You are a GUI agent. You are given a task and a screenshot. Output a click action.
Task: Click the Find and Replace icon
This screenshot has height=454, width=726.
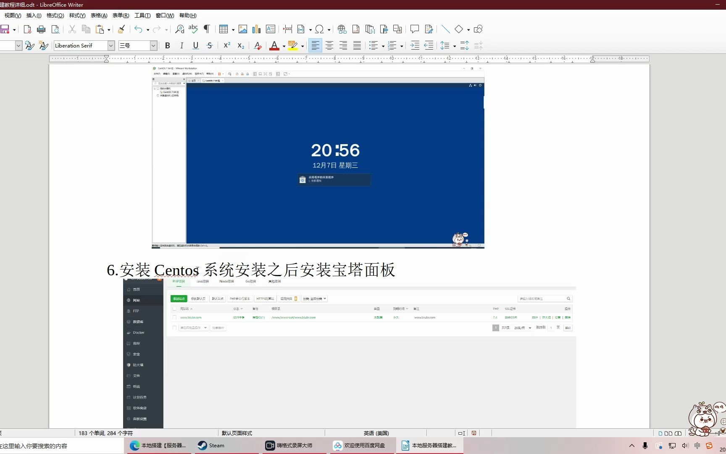point(179,29)
